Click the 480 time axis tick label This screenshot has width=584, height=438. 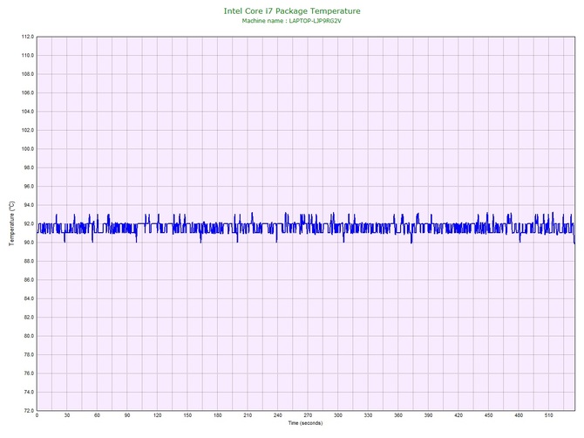pyautogui.click(x=519, y=415)
